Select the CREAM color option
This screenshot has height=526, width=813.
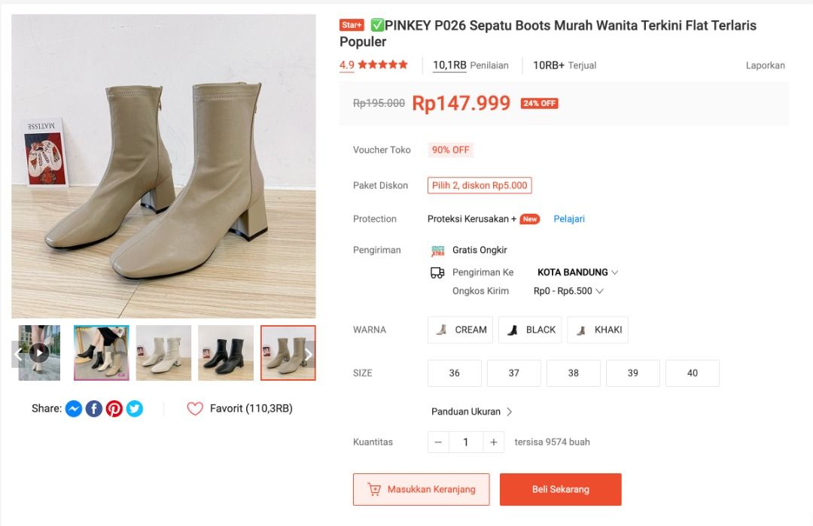click(461, 330)
